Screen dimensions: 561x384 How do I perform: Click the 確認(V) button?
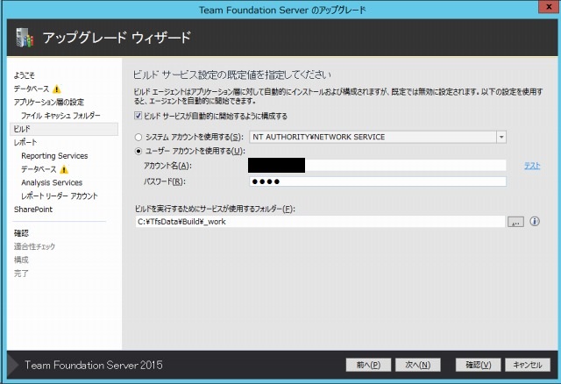478,365
